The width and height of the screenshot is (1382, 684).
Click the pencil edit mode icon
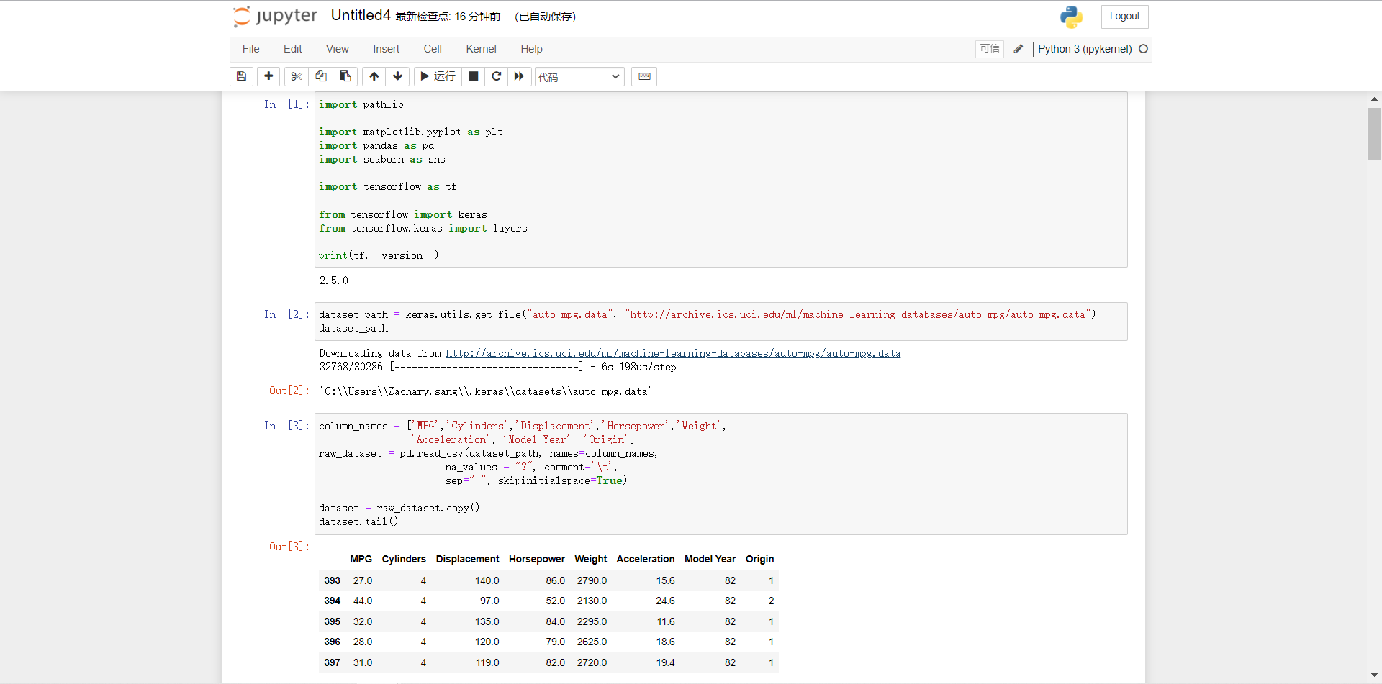click(1018, 49)
